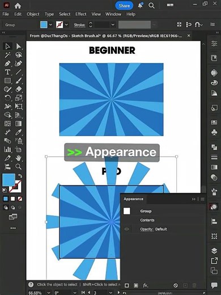The height and width of the screenshot is (295, 221).
Task: Open the notifications bell
Action: point(141,6)
